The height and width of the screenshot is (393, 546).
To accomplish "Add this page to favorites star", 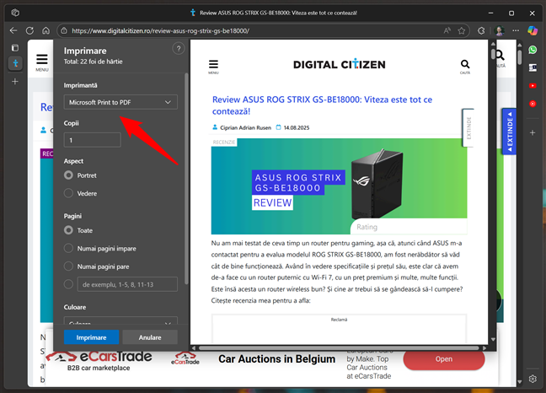I will 461,30.
